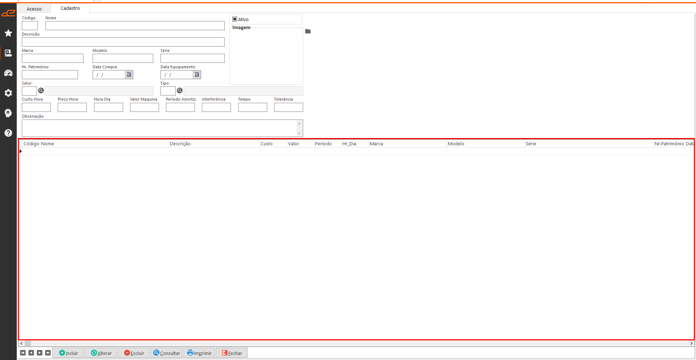Viewport: 696px width, 360px height.
Task: Open the Data Equipamento calendar picker
Action: [196, 74]
